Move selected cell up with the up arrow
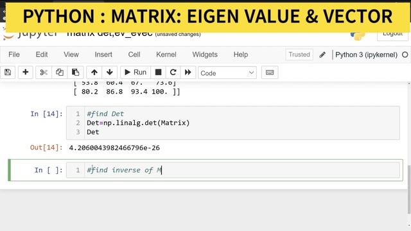Viewport: 411px width, 231px height. 94,73
